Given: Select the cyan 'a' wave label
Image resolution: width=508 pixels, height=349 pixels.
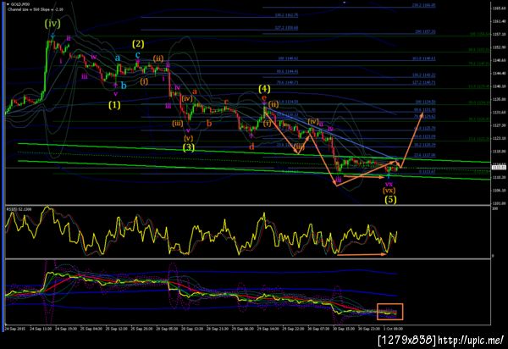Looking at the screenshot, I should pyautogui.click(x=118, y=58).
